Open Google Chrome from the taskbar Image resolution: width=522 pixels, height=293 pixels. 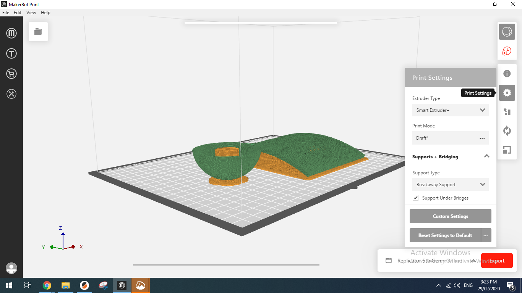(x=47, y=285)
